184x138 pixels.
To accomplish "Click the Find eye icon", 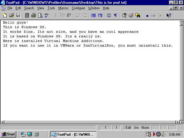I will coord(124,15).
